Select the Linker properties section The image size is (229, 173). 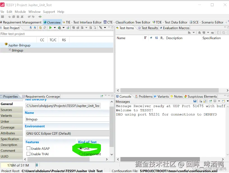tap(11, 121)
